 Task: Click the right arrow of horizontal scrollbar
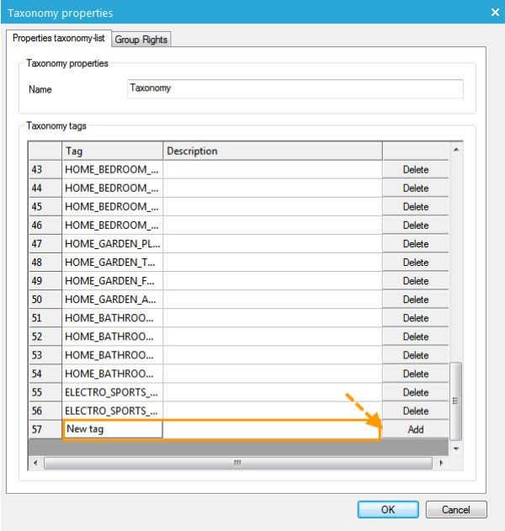tap(441, 463)
